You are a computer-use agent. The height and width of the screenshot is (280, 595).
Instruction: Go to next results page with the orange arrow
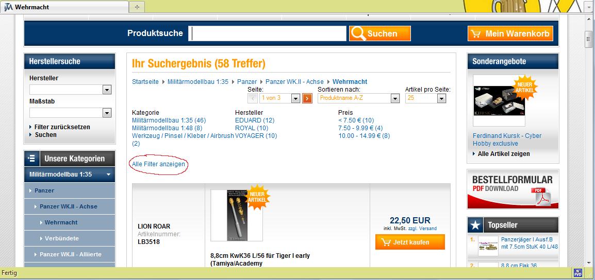pyautogui.click(x=307, y=98)
